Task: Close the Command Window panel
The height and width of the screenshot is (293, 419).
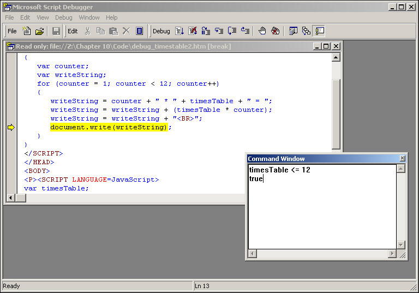Action: coord(403,159)
